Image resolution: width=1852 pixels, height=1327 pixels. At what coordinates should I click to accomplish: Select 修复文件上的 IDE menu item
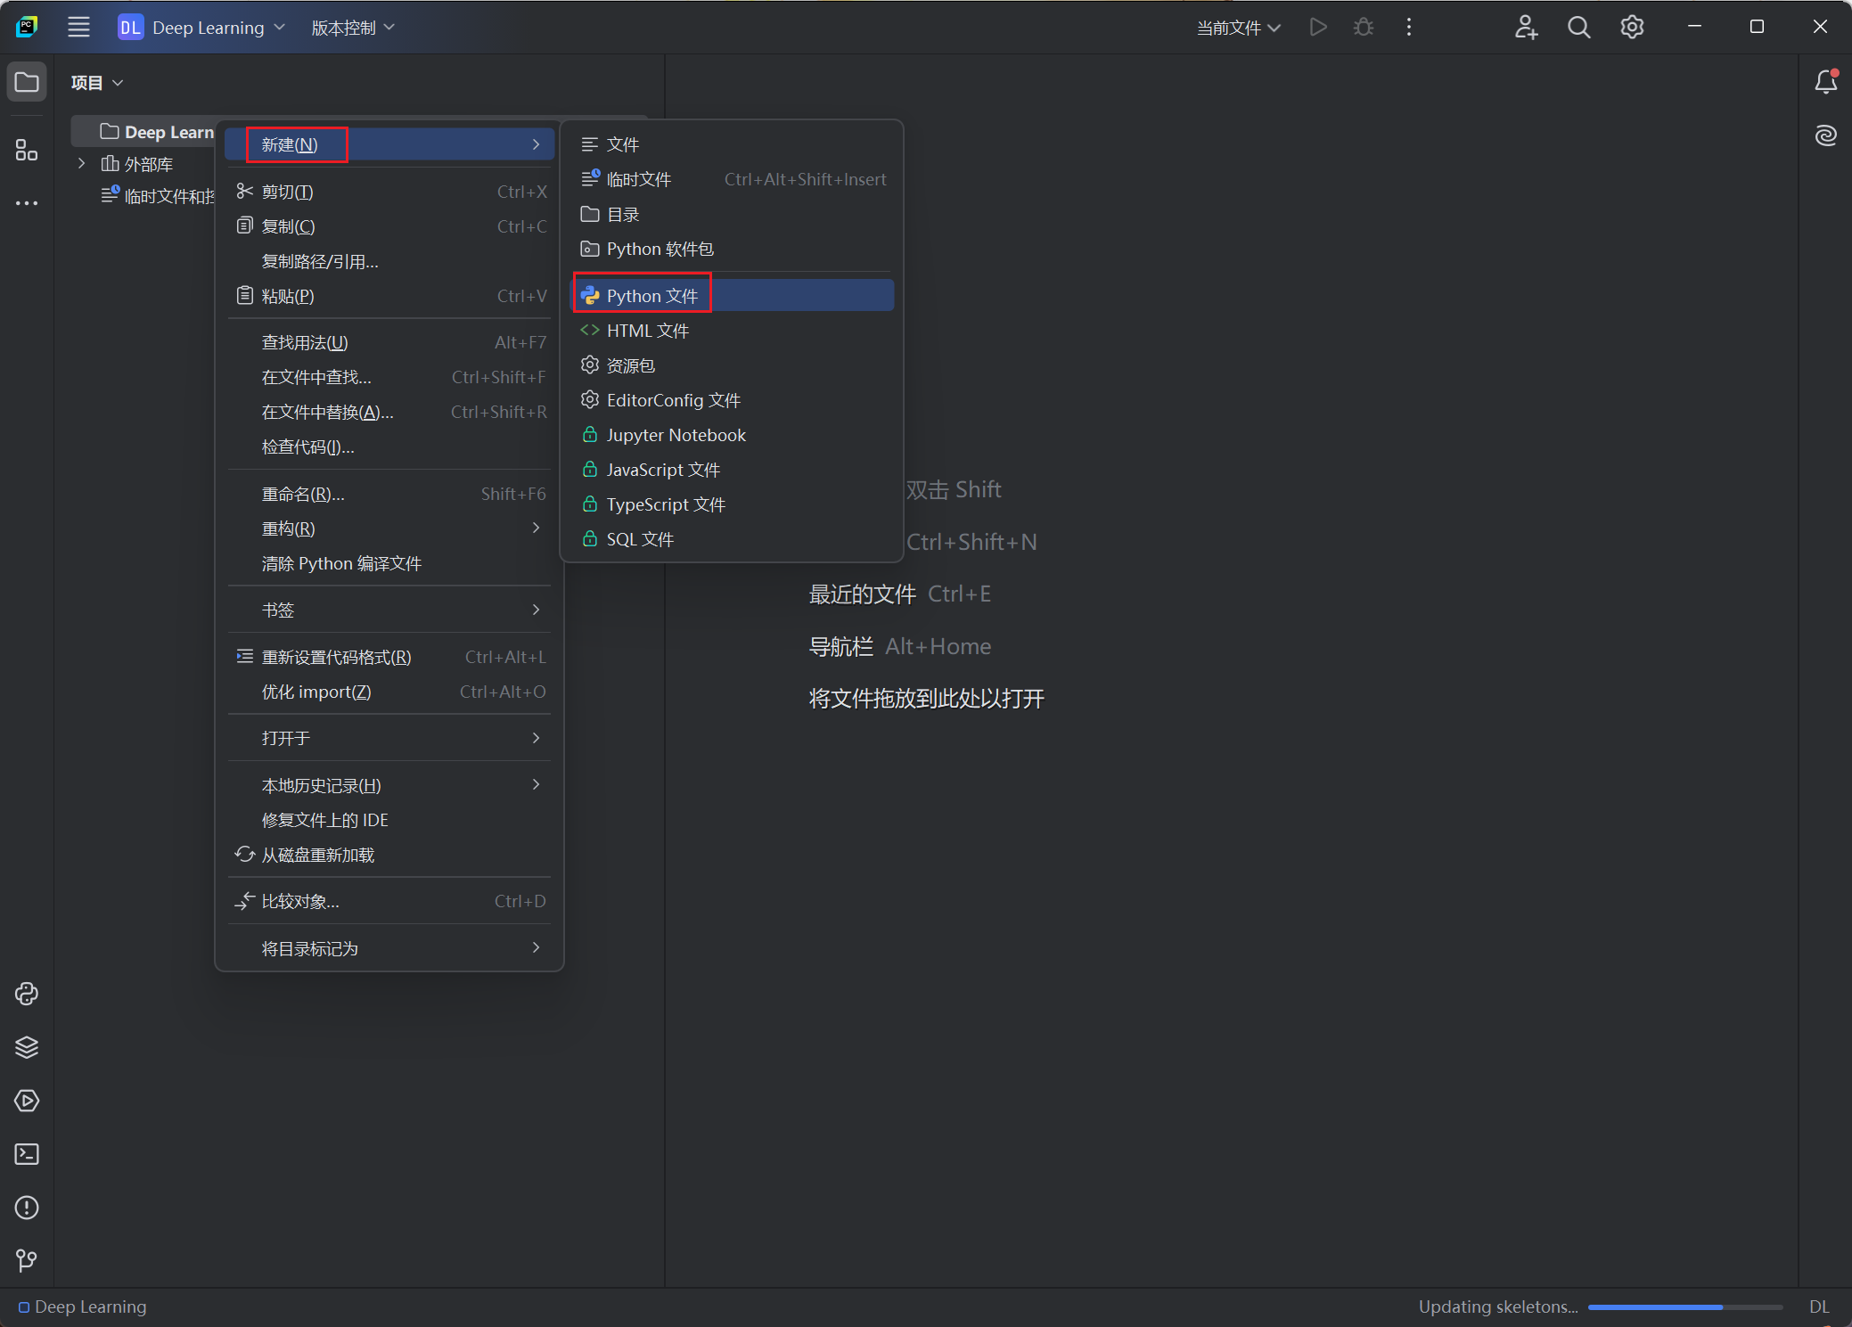coord(389,820)
